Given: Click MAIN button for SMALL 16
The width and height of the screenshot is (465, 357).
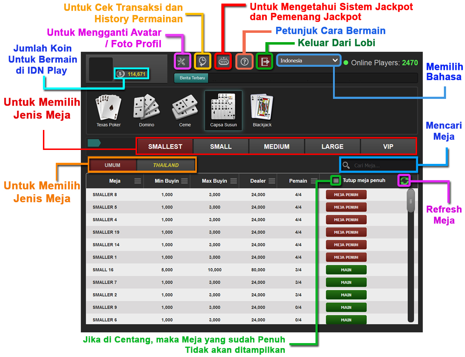Looking at the screenshot, I should [346, 270].
